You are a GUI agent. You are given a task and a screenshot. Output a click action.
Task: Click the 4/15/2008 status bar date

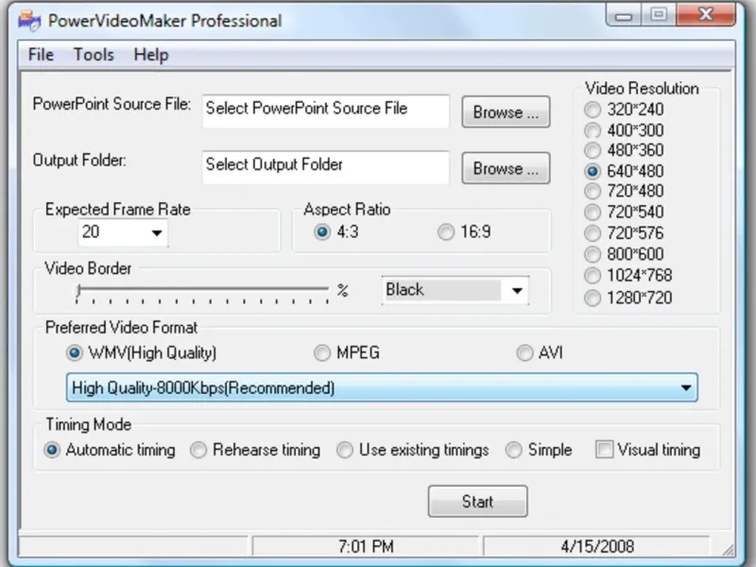click(597, 546)
